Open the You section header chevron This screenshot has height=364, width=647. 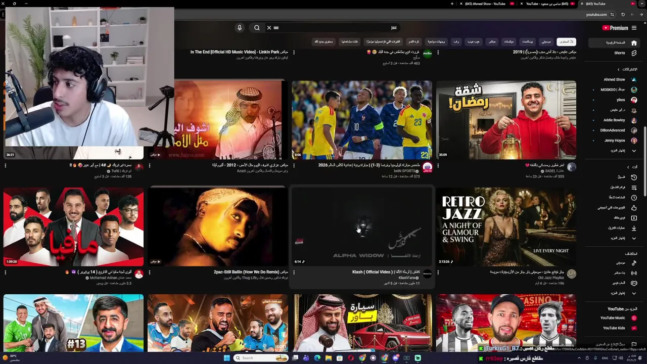(x=628, y=167)
